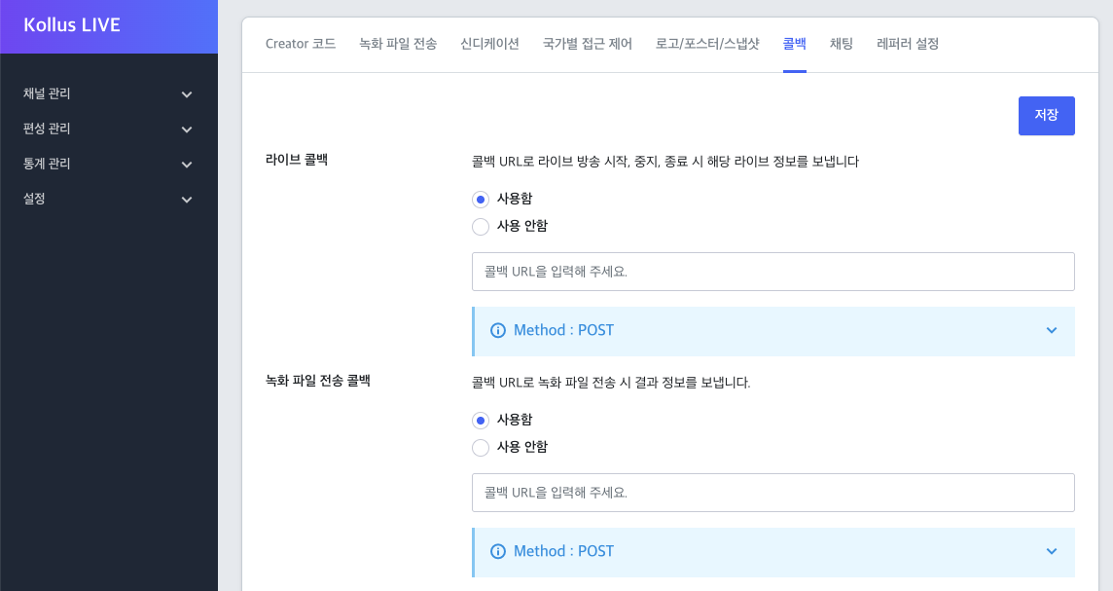Click the info icon in 라이브 콜백 Method bar

498,330
